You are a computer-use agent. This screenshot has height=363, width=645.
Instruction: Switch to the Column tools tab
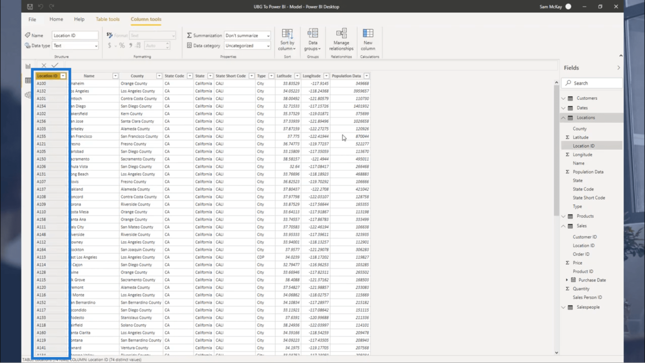click(146, 19)
